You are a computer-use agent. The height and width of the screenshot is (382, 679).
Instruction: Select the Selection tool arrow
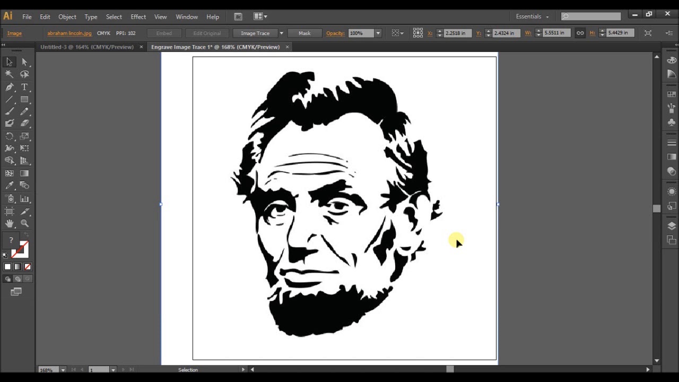[10, 62]
